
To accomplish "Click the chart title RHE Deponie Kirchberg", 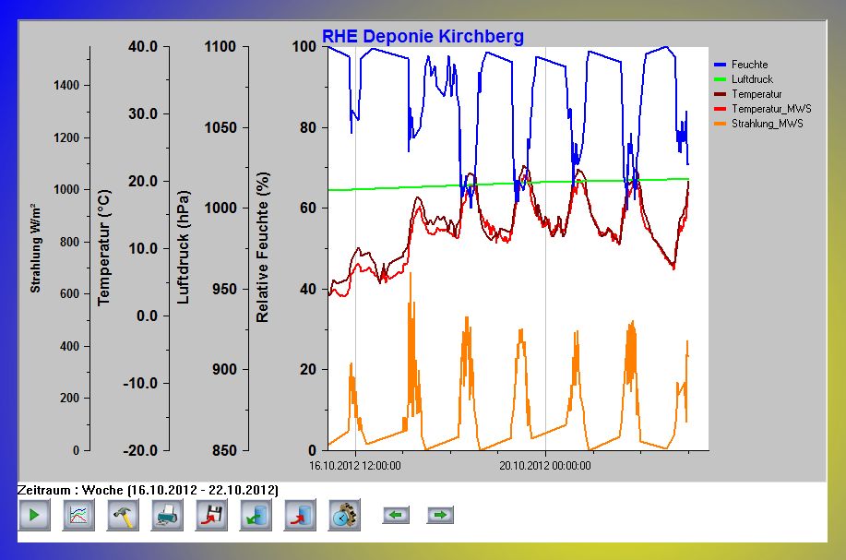I will point(423,37).
